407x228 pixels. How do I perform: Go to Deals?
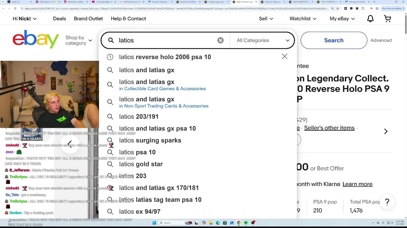click(59, 19)
